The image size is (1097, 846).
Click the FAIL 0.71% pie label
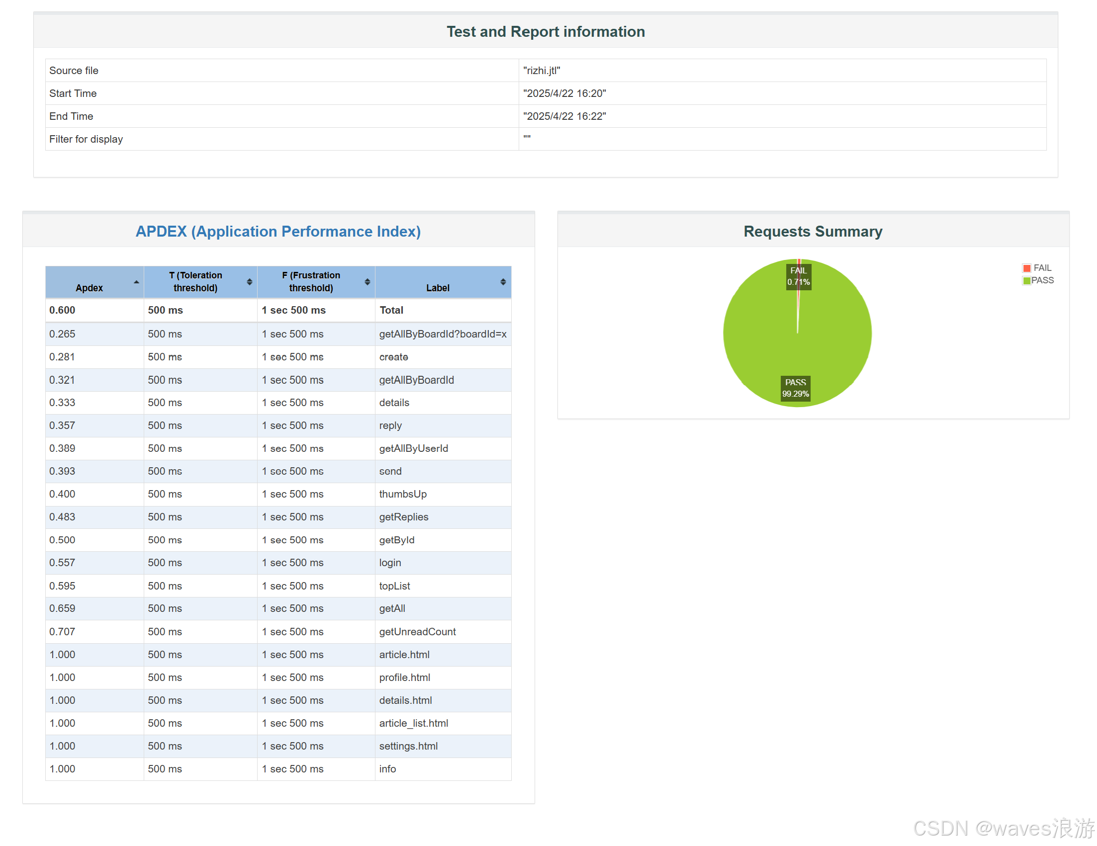click(798, 276)
